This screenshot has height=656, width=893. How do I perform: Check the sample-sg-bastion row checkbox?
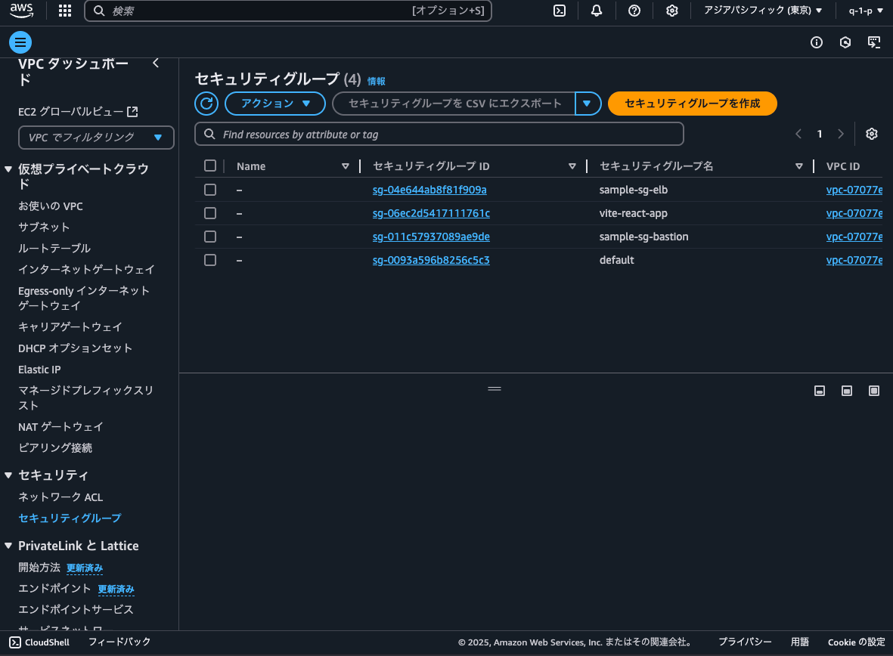(x=210, y=237)
